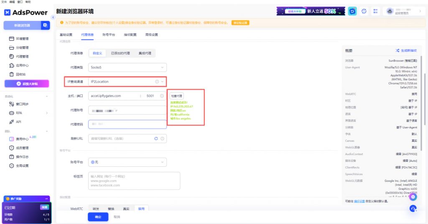Click the 代理密码 input field

point(127,124)
